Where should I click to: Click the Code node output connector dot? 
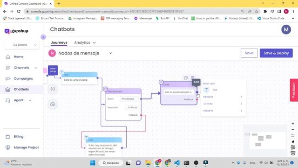click(x=197, y=92)
